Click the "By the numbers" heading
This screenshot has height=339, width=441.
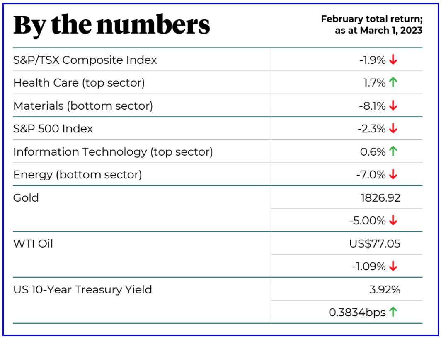pyautogui.click(x=111, y=26)
